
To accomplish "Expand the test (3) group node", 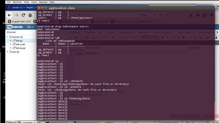I will [7, 52].
